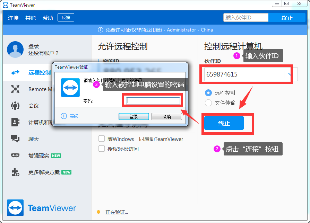Enable 随Windows一同启动TeamViewer checkbox
This screenshot has height=223, width=310.
(x=102, y=139)
